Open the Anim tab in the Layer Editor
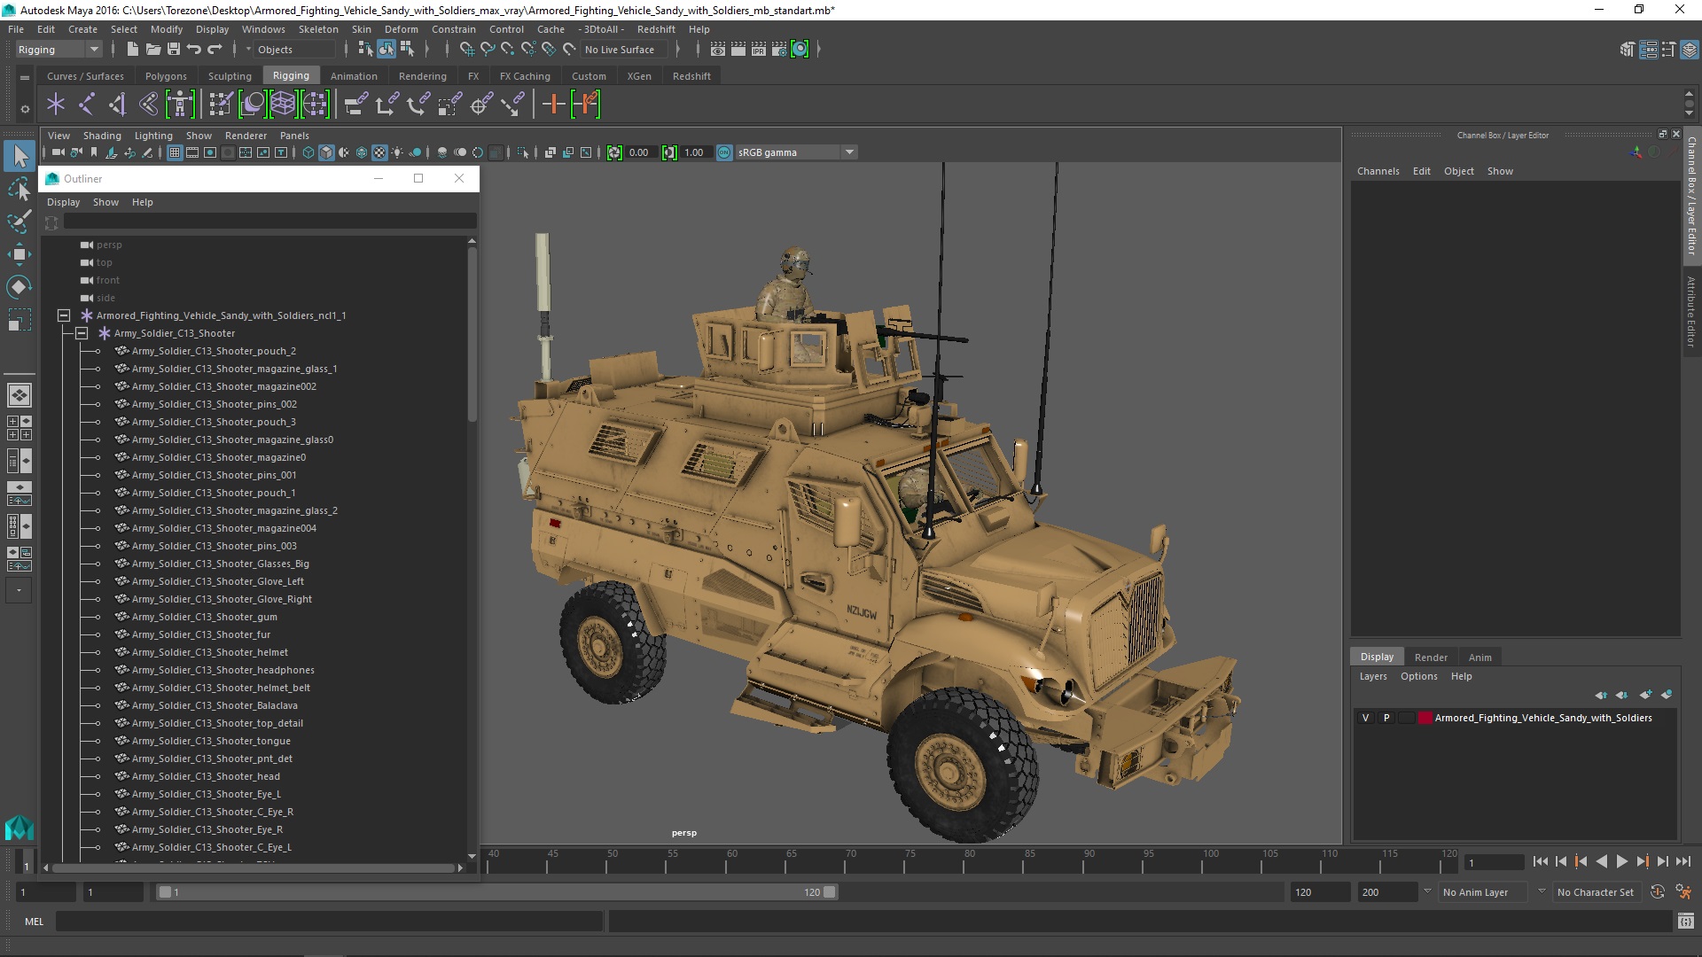1702x957 pixels. tap(1479, 657)
